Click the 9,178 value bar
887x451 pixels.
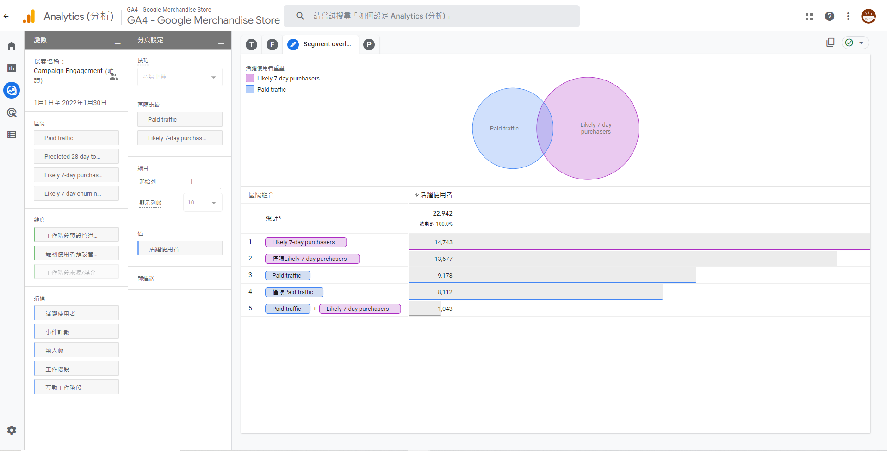pyautogui.click(x=552, y=275)
